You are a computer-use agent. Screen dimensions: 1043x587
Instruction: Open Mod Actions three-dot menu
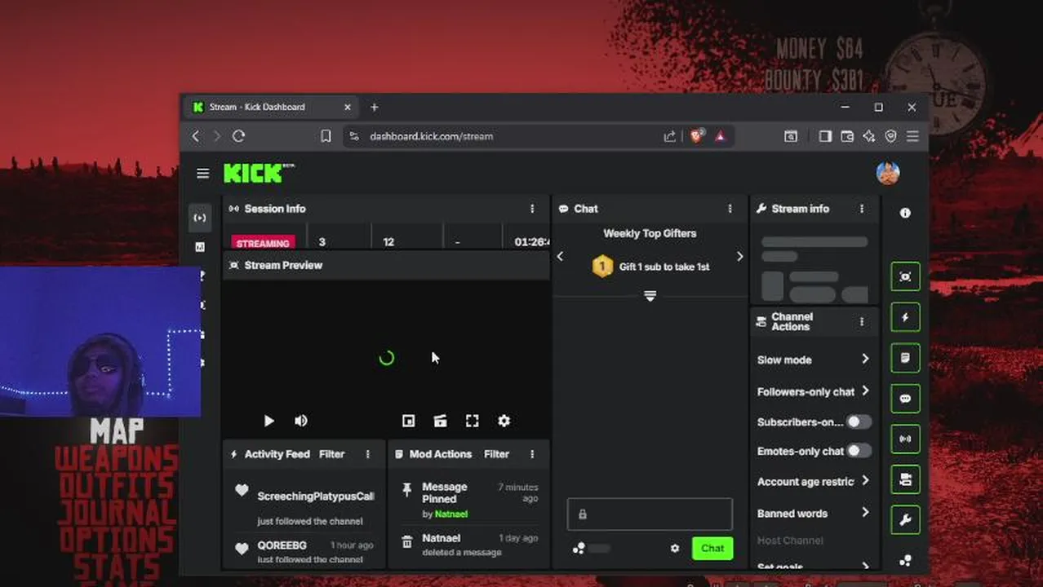[532, 454]
